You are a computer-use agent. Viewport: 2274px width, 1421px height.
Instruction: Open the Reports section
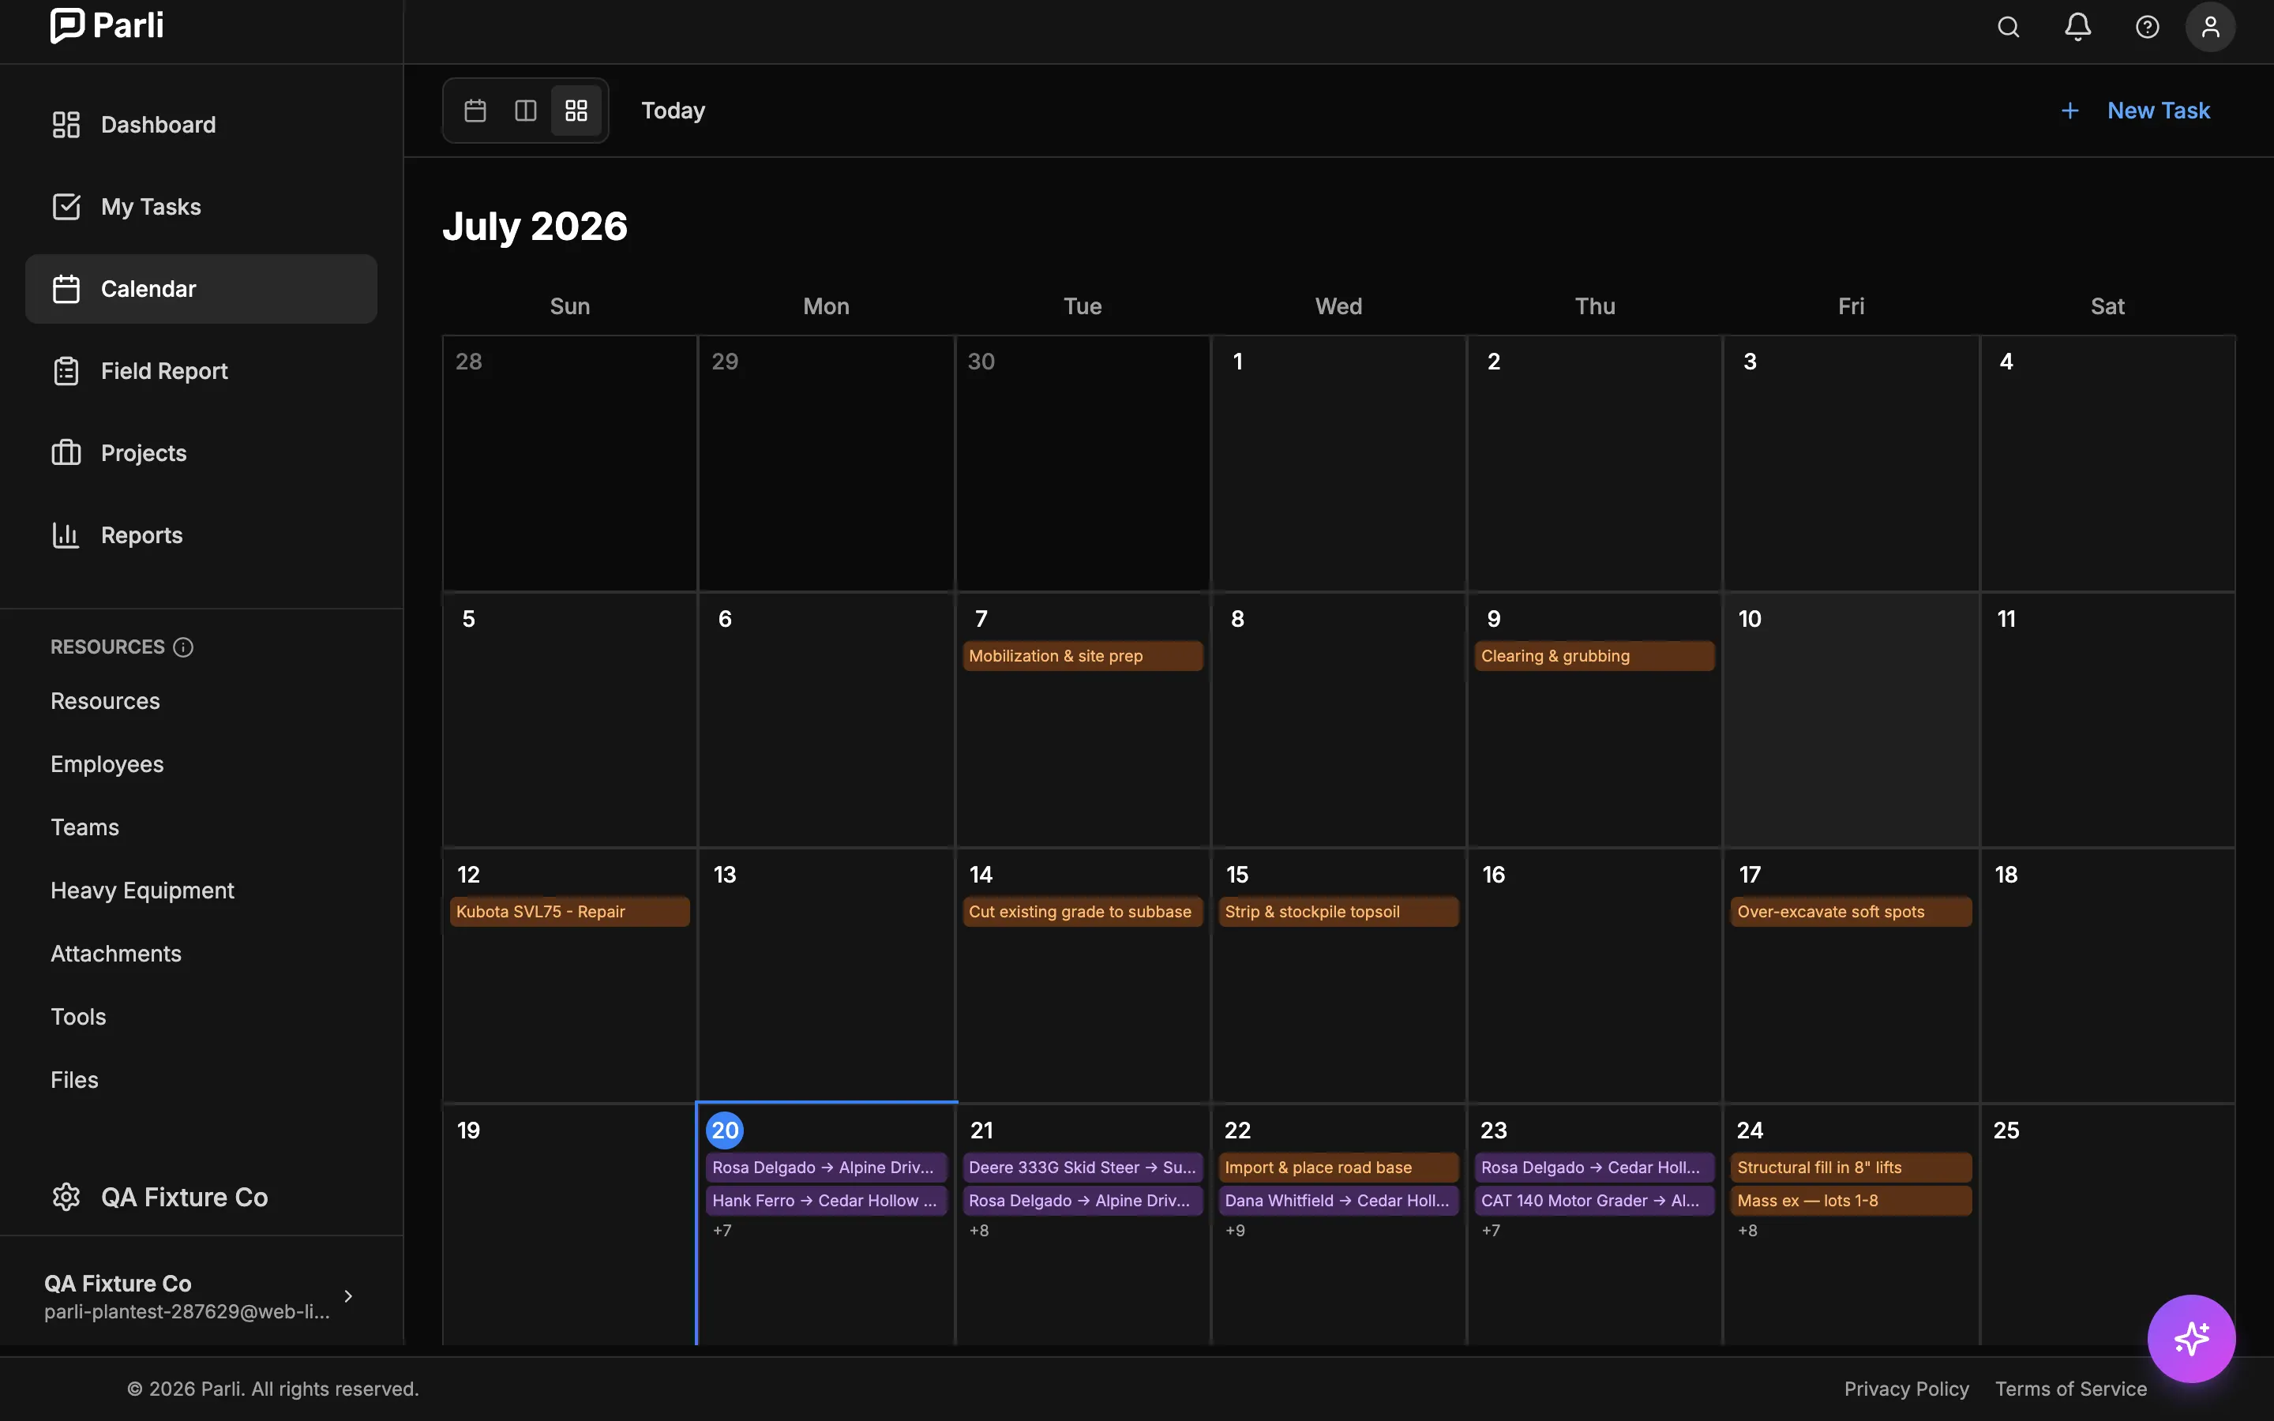point(201,536)
